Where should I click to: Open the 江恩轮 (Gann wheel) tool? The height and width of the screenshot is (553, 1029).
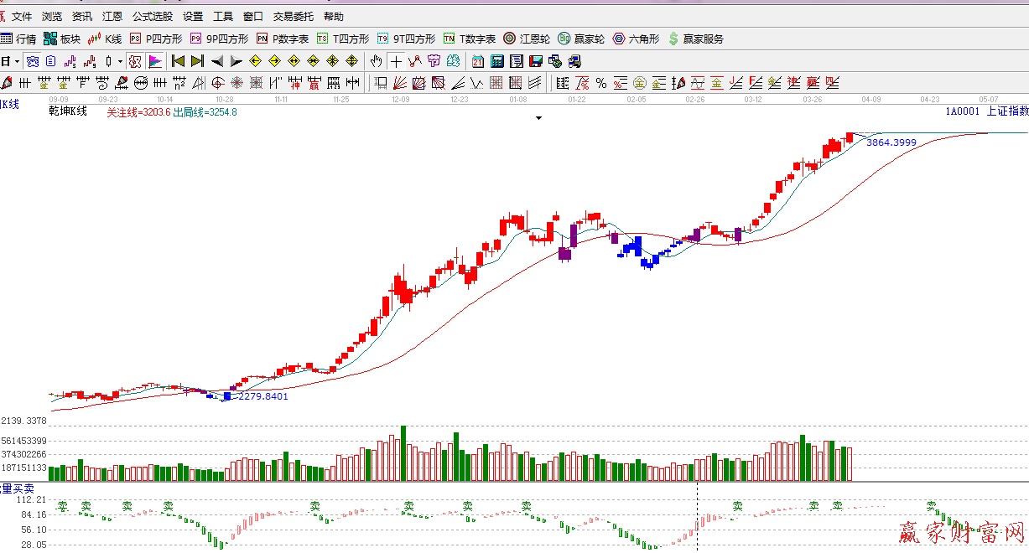coord(527,39)
